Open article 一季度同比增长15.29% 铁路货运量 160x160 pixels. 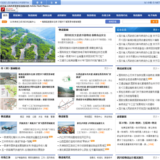click(25, 137)
